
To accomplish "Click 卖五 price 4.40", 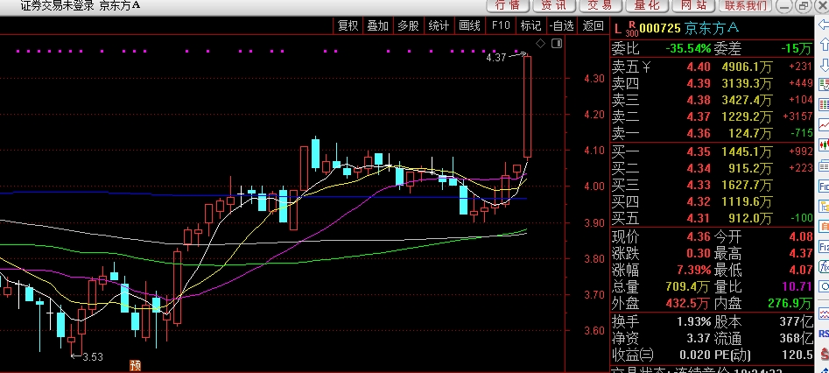I will (x=699, y=67).
